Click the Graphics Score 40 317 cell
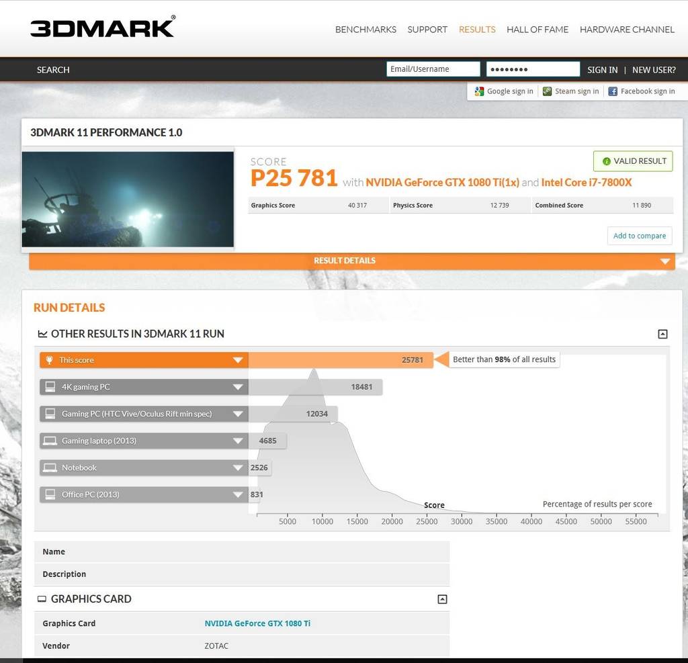688x663 pixels. pyautogui.click(x=318, y=205)
